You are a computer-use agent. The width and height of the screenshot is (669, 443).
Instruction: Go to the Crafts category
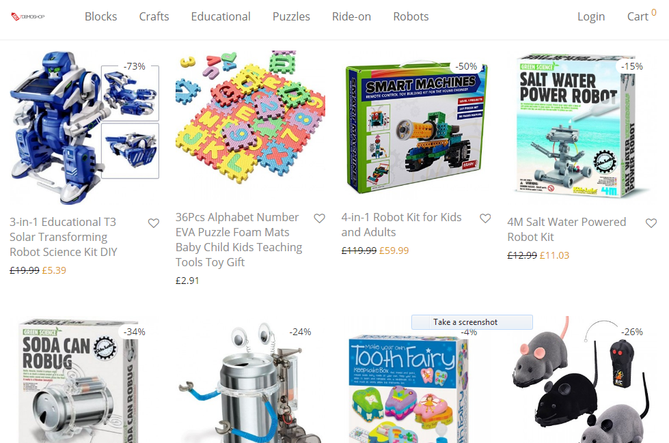click(x=154, y=16)
